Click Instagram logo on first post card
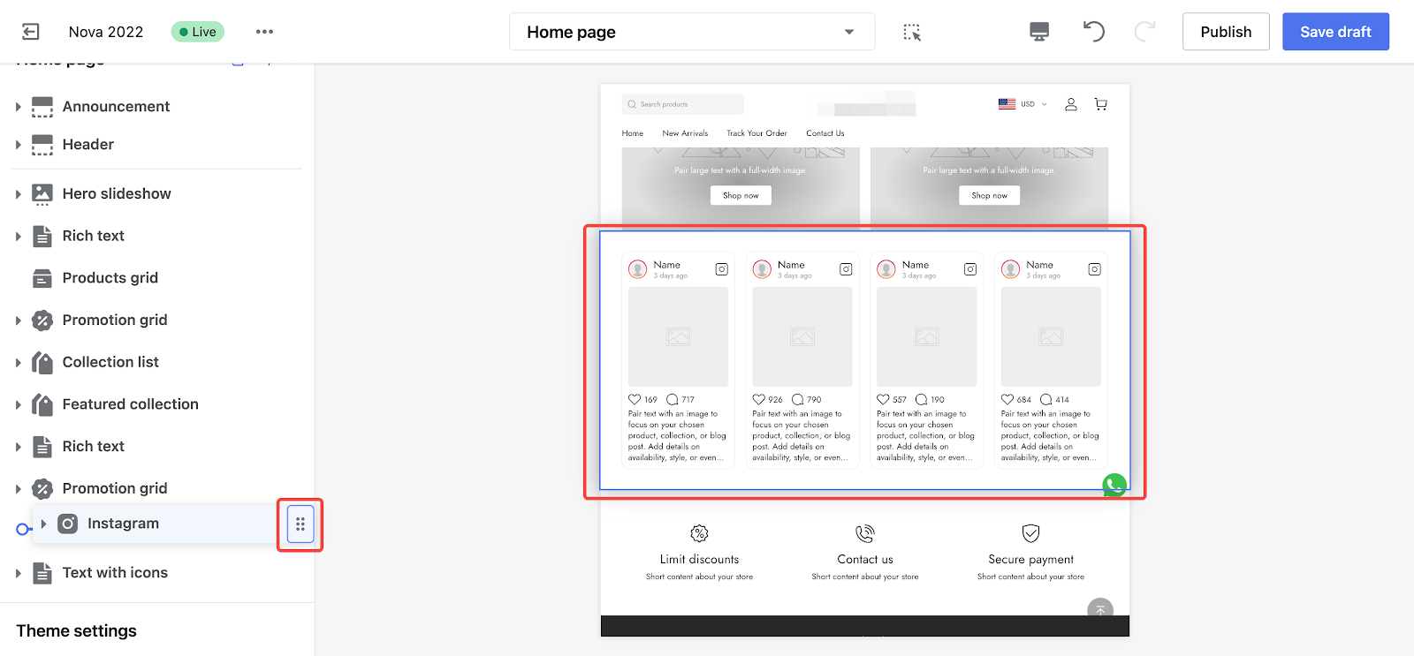The image size is (1414, 656). [722, 269]
